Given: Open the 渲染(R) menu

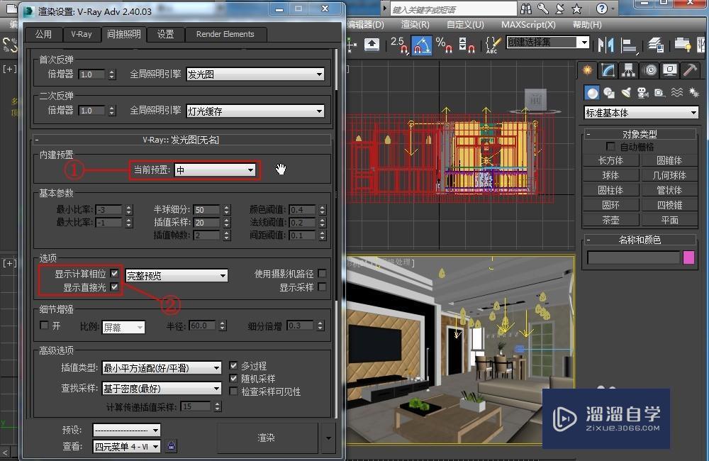Looking at the screenshot, I should [x=416, y=23].
